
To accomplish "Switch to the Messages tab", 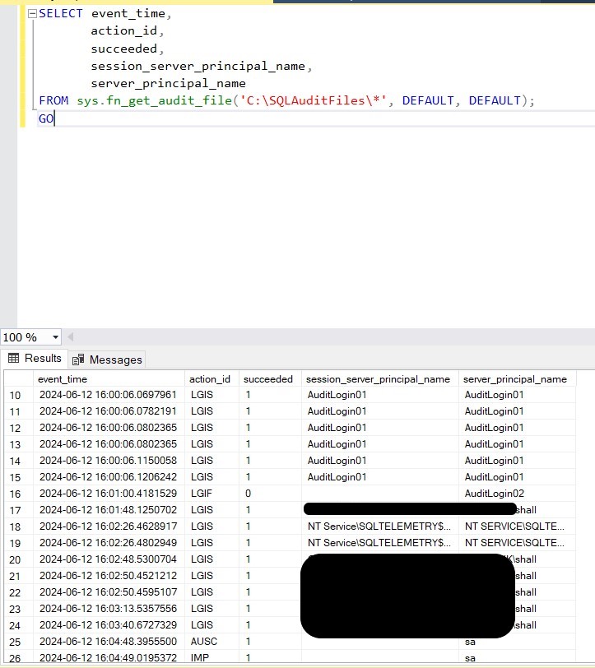I will (x=107, y=360).
